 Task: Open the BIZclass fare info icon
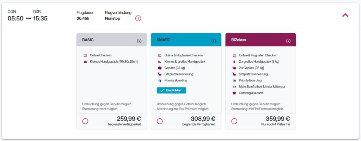point(288,41)
